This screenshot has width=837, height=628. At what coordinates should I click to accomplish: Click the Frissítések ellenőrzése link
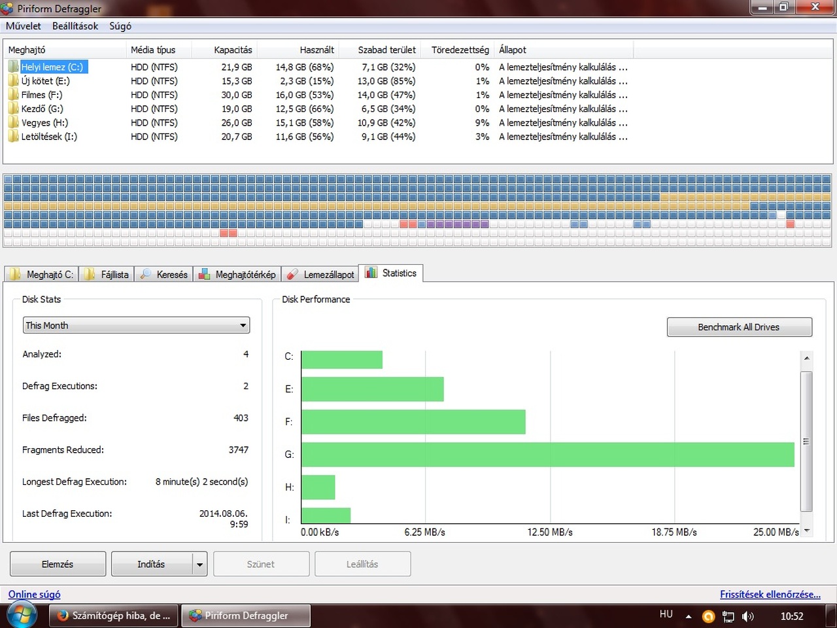click(770, 595)
